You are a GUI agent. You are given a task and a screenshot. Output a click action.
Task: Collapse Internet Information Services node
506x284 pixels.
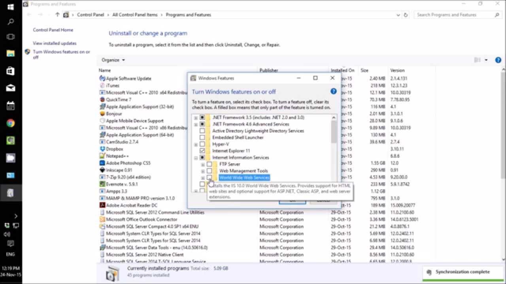point(196,158)
